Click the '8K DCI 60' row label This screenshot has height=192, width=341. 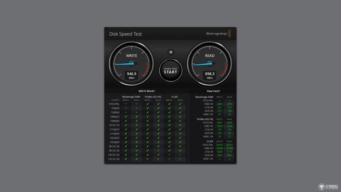coord(114,151)
